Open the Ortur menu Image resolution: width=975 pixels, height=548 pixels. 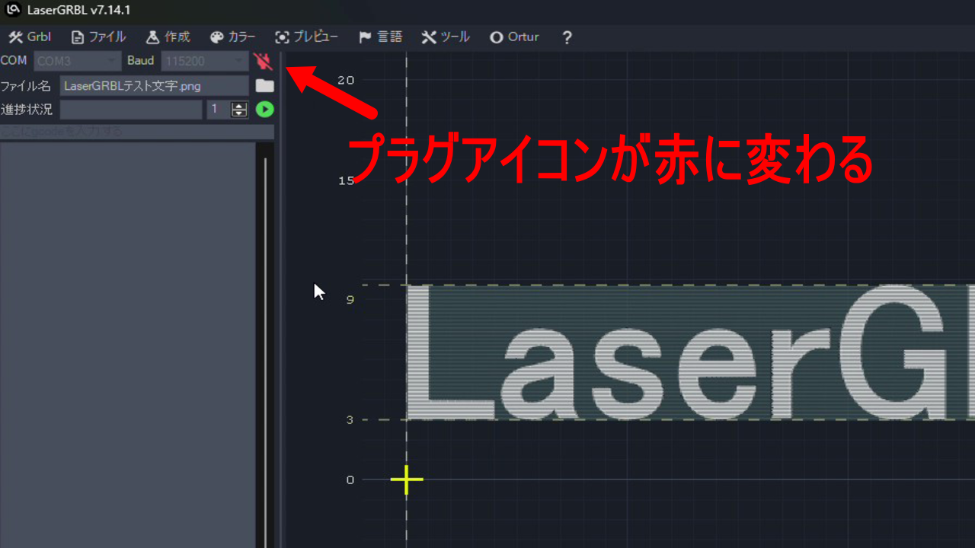coord(514,37)
